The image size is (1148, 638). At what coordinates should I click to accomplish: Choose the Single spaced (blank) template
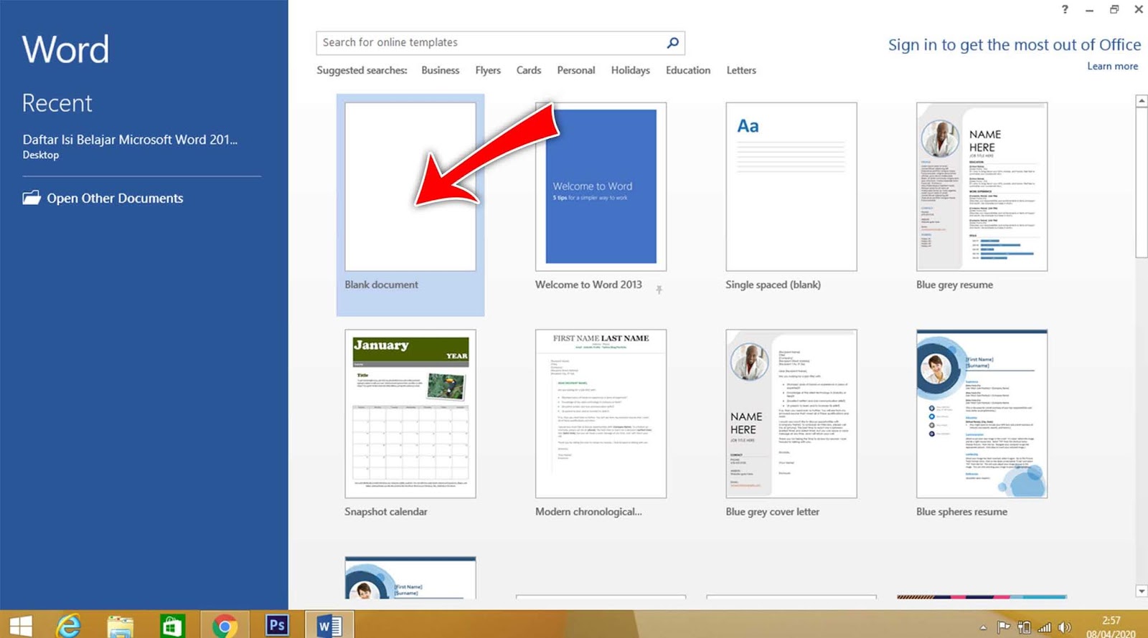click(x=791, y=186)
